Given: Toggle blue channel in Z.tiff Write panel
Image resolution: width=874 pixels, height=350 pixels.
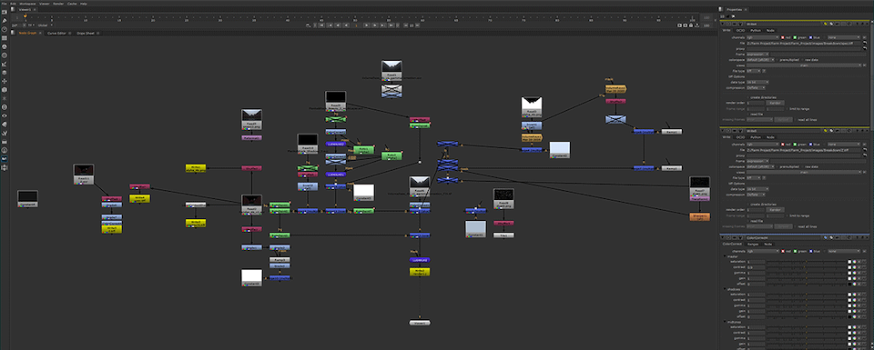Looking at the screenshot, I should tap(810, 145).
